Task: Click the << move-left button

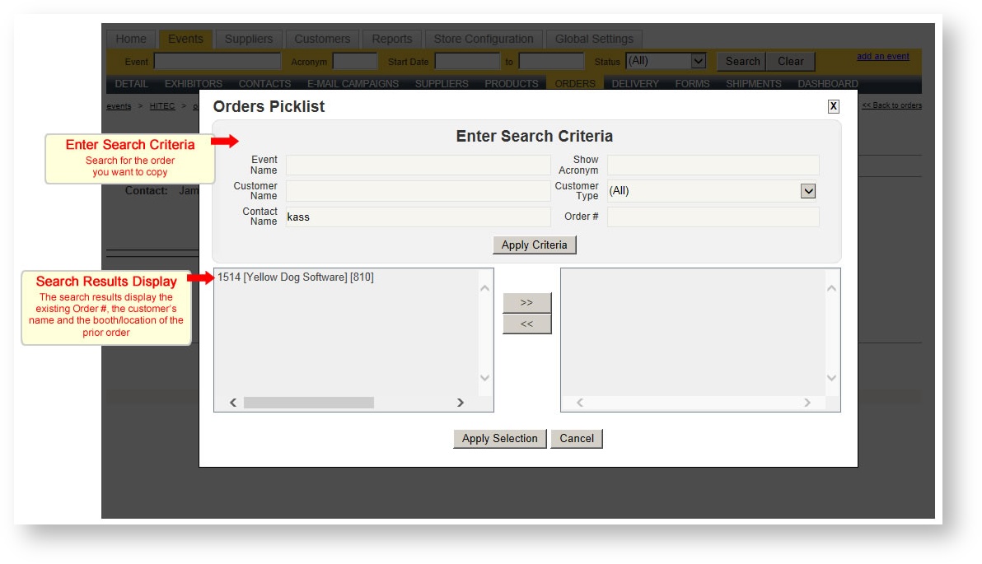Action: coord(526,324)
